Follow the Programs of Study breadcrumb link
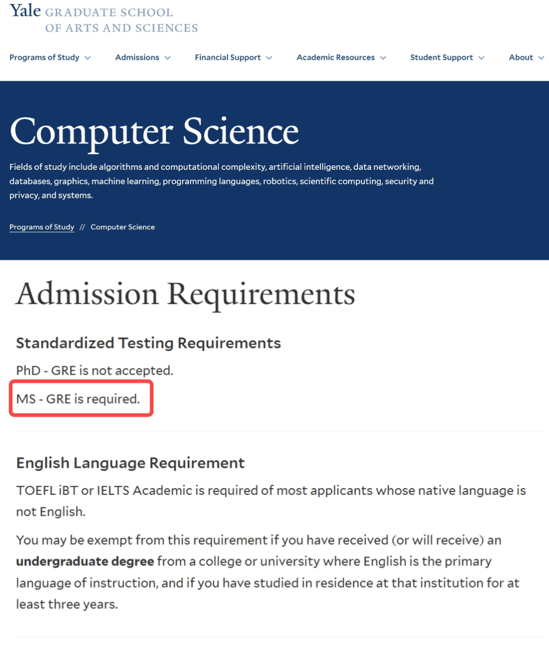This screenshot has width=549, height=649. click(x=42, y=227)
